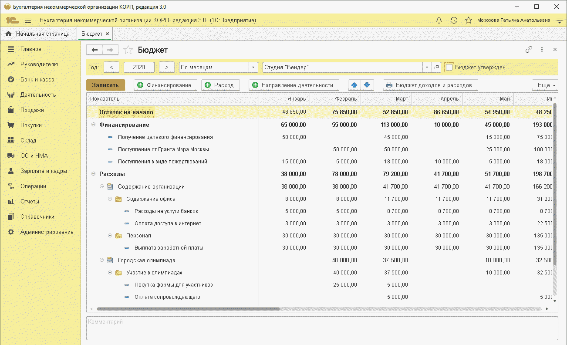This screenshot has width=567, height=345.
Task: Close the Бюджет tab
Action: coord(108,34)
